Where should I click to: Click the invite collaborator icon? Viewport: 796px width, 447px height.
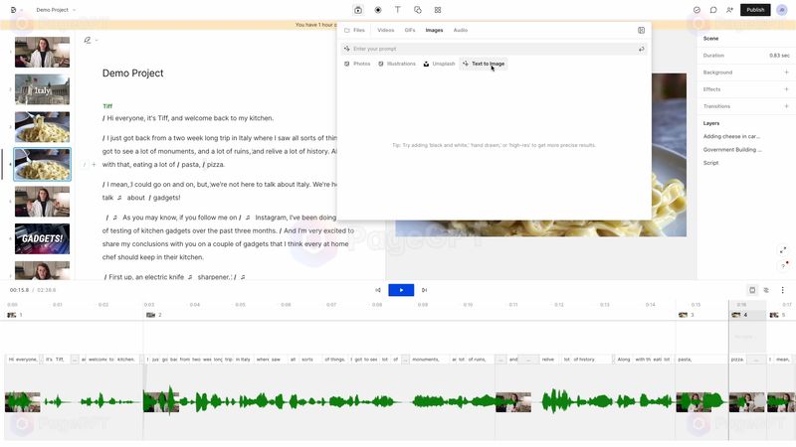click(x=729, y=10)
